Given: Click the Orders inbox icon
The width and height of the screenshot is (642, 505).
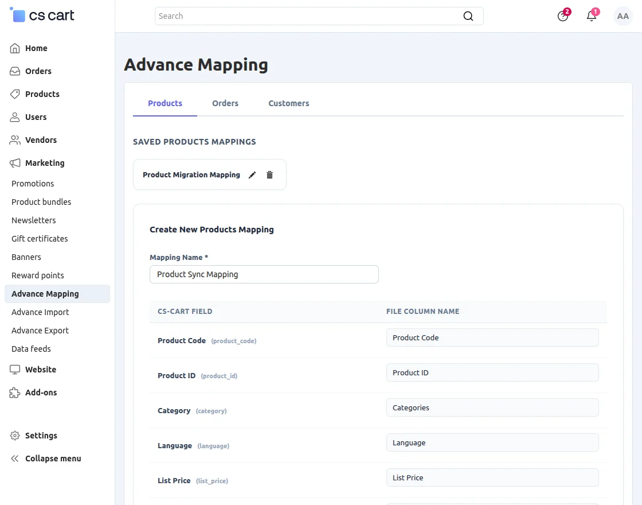Looking at the screenshot, I should (15, 71).
